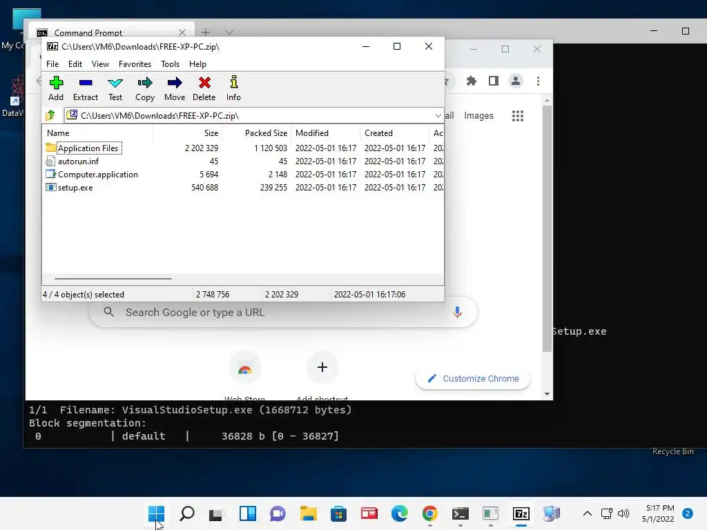Open the Help menu

(197, 64)
